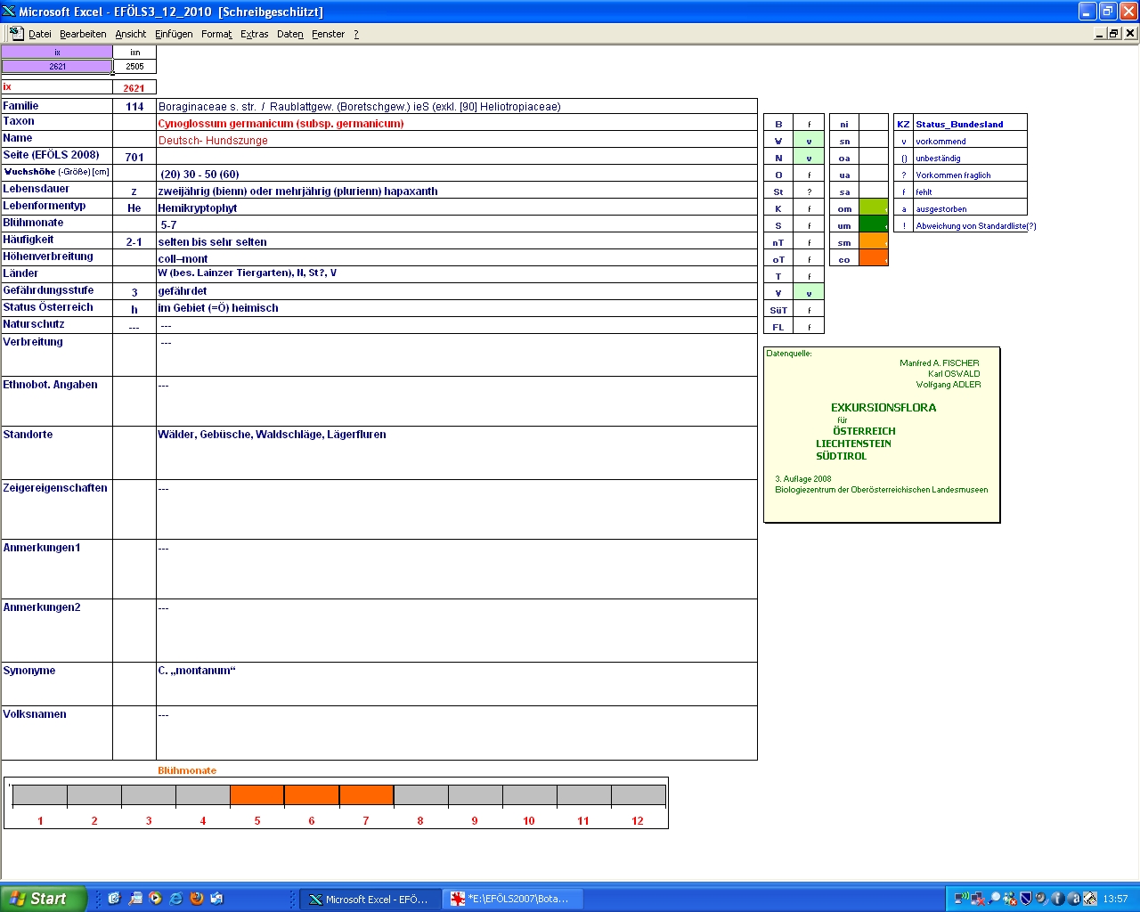The width and height of the screenshot is (1140, 912).
Task: Open the Datei menu
Action: (40, 34)
